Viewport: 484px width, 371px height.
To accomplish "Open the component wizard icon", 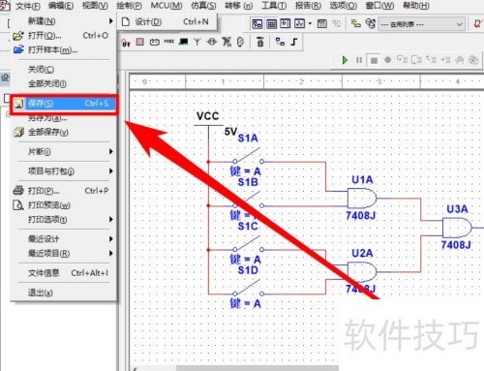I will (x=355, y=24).
